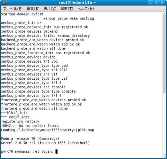Click the jp106.map keymap loading line
This screenshot has height=159, width=167.
(47, 130)
